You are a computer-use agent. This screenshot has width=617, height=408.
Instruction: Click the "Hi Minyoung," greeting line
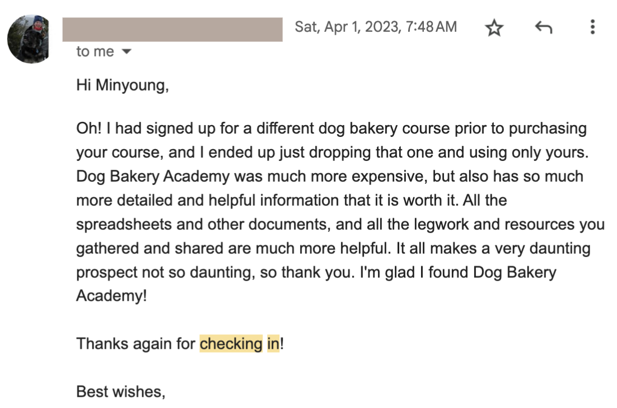[123, 86]
